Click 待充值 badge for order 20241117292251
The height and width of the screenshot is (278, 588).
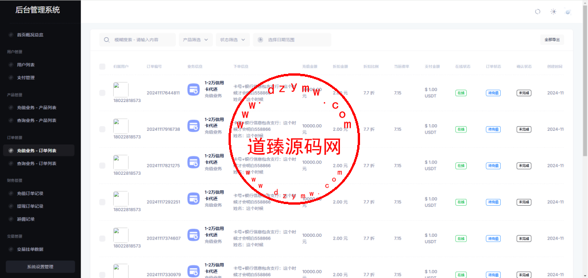click(493, 202)
